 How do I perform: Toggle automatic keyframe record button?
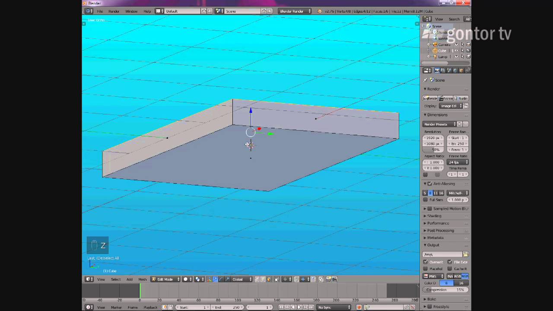click(x=359, y=307)
